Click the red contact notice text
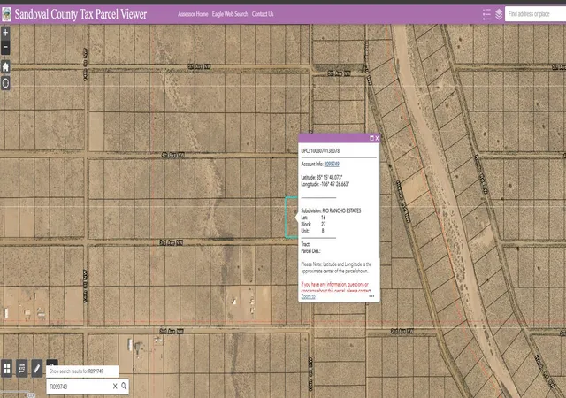Image resolution: width=566 pixels, height=398 pixels. (335, 287)
